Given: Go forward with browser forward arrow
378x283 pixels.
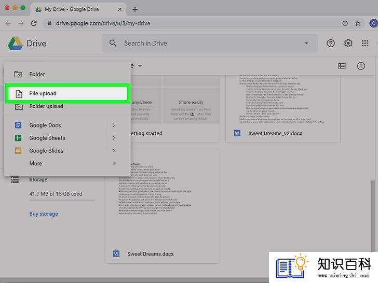Looking at the screenshot, I should (x=21, y=23).
